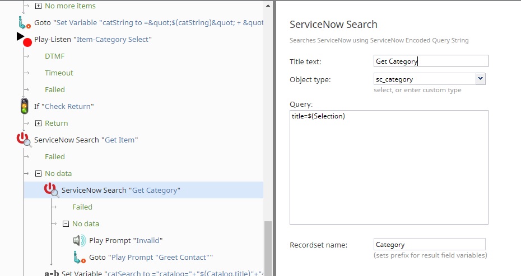Click the ServiceNow Search icon beside Get Item
Screen dimensions: 521x276
coord(24,140)
